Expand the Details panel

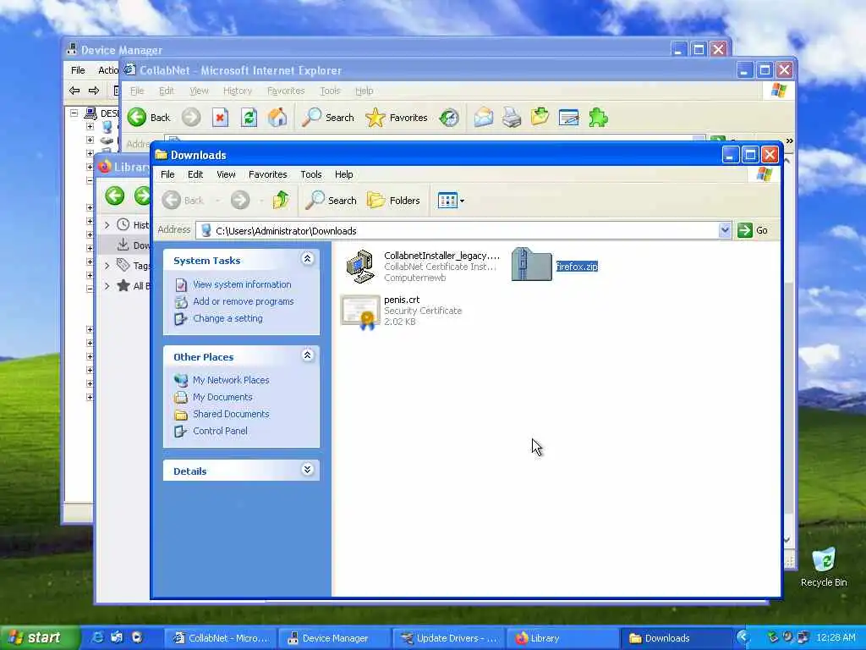pos(308,469)
